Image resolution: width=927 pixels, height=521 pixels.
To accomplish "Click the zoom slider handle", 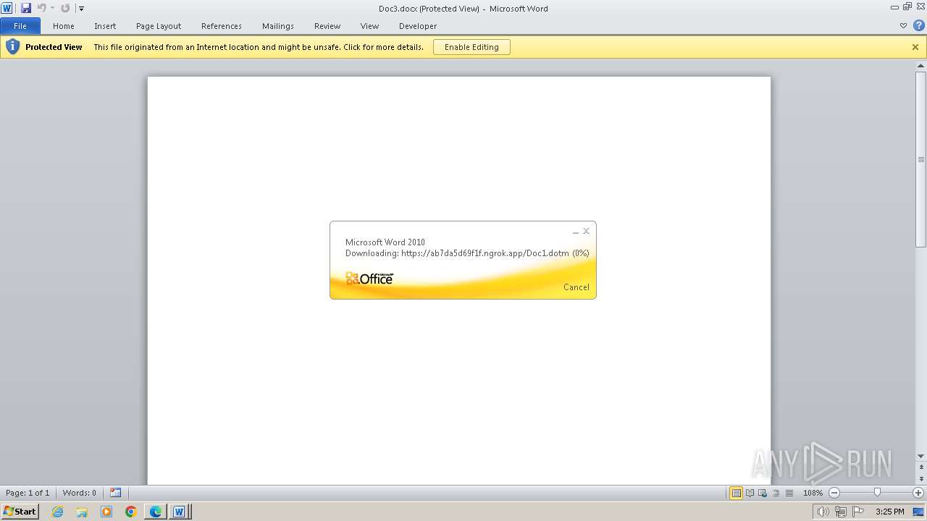I will coord(877,493).
